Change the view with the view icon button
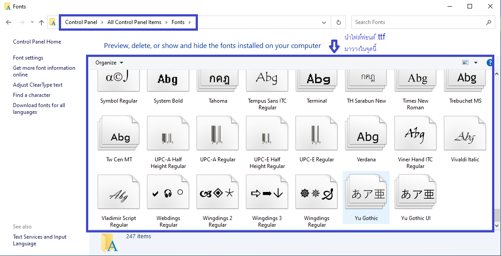 (465, 63)
